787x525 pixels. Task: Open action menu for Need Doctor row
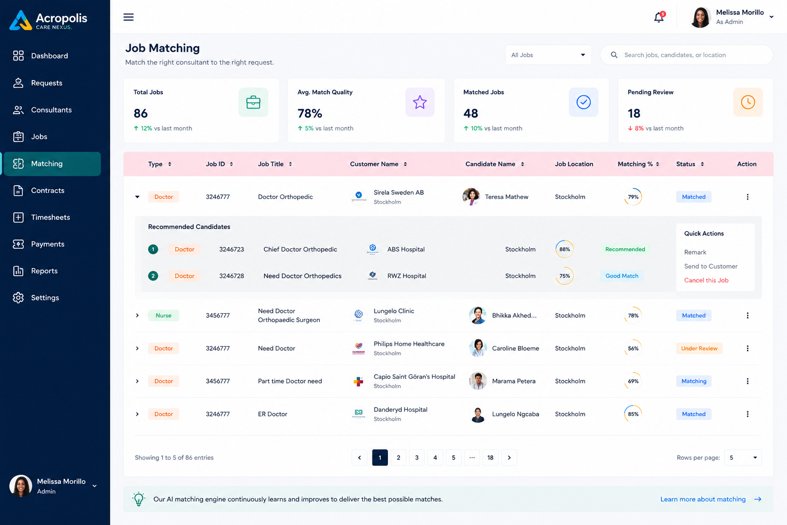748,349
